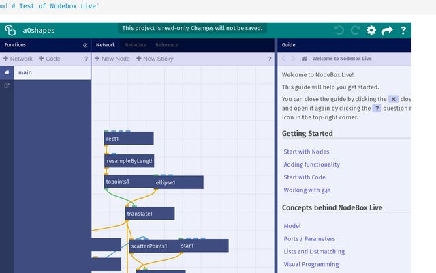Click the NodeBox logo icon
Screen dimensions: 436x273
(x=10, y=30)
